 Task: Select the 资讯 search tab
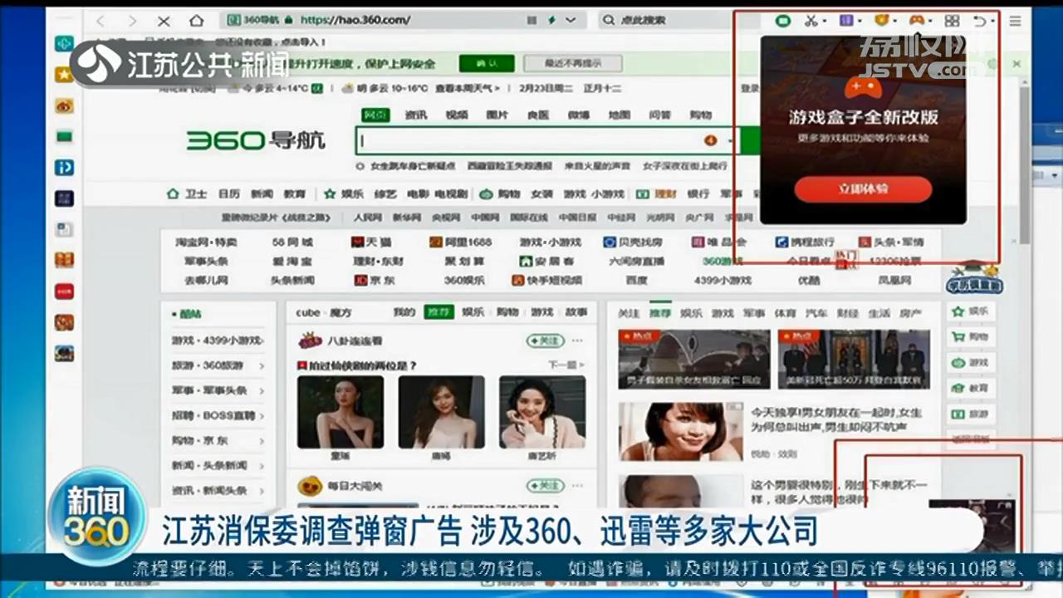[x=416, y=115]
